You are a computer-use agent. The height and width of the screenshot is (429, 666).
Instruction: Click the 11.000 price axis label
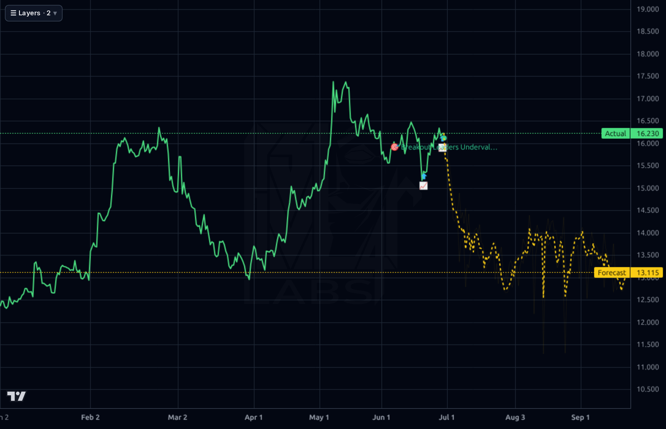(x=648, y=367)
